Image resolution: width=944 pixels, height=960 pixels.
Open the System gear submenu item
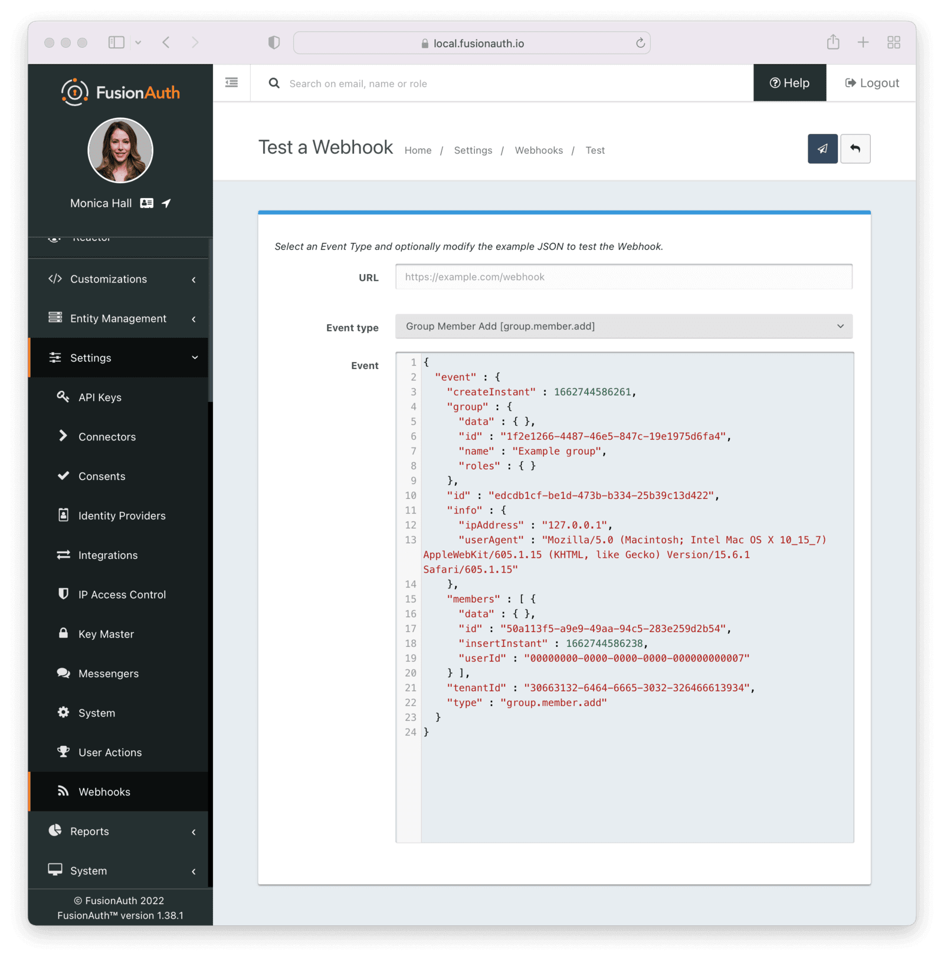[118, 714]
